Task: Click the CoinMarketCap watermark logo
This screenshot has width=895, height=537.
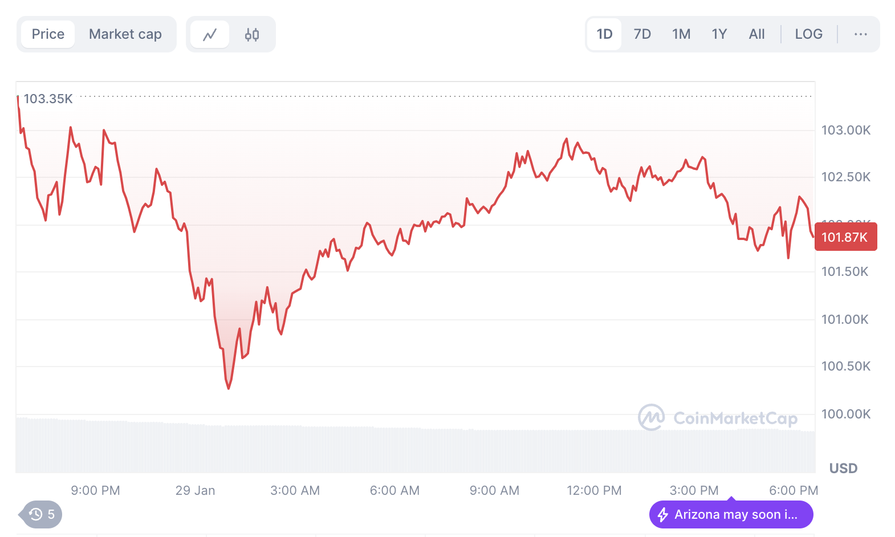Action: pyautogui.click(x=651, y=417)
